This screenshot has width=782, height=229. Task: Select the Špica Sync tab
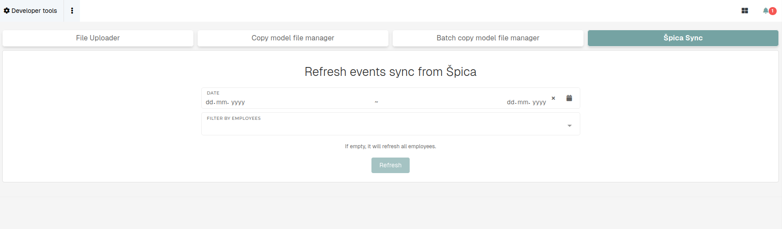[x=683, y=38]
